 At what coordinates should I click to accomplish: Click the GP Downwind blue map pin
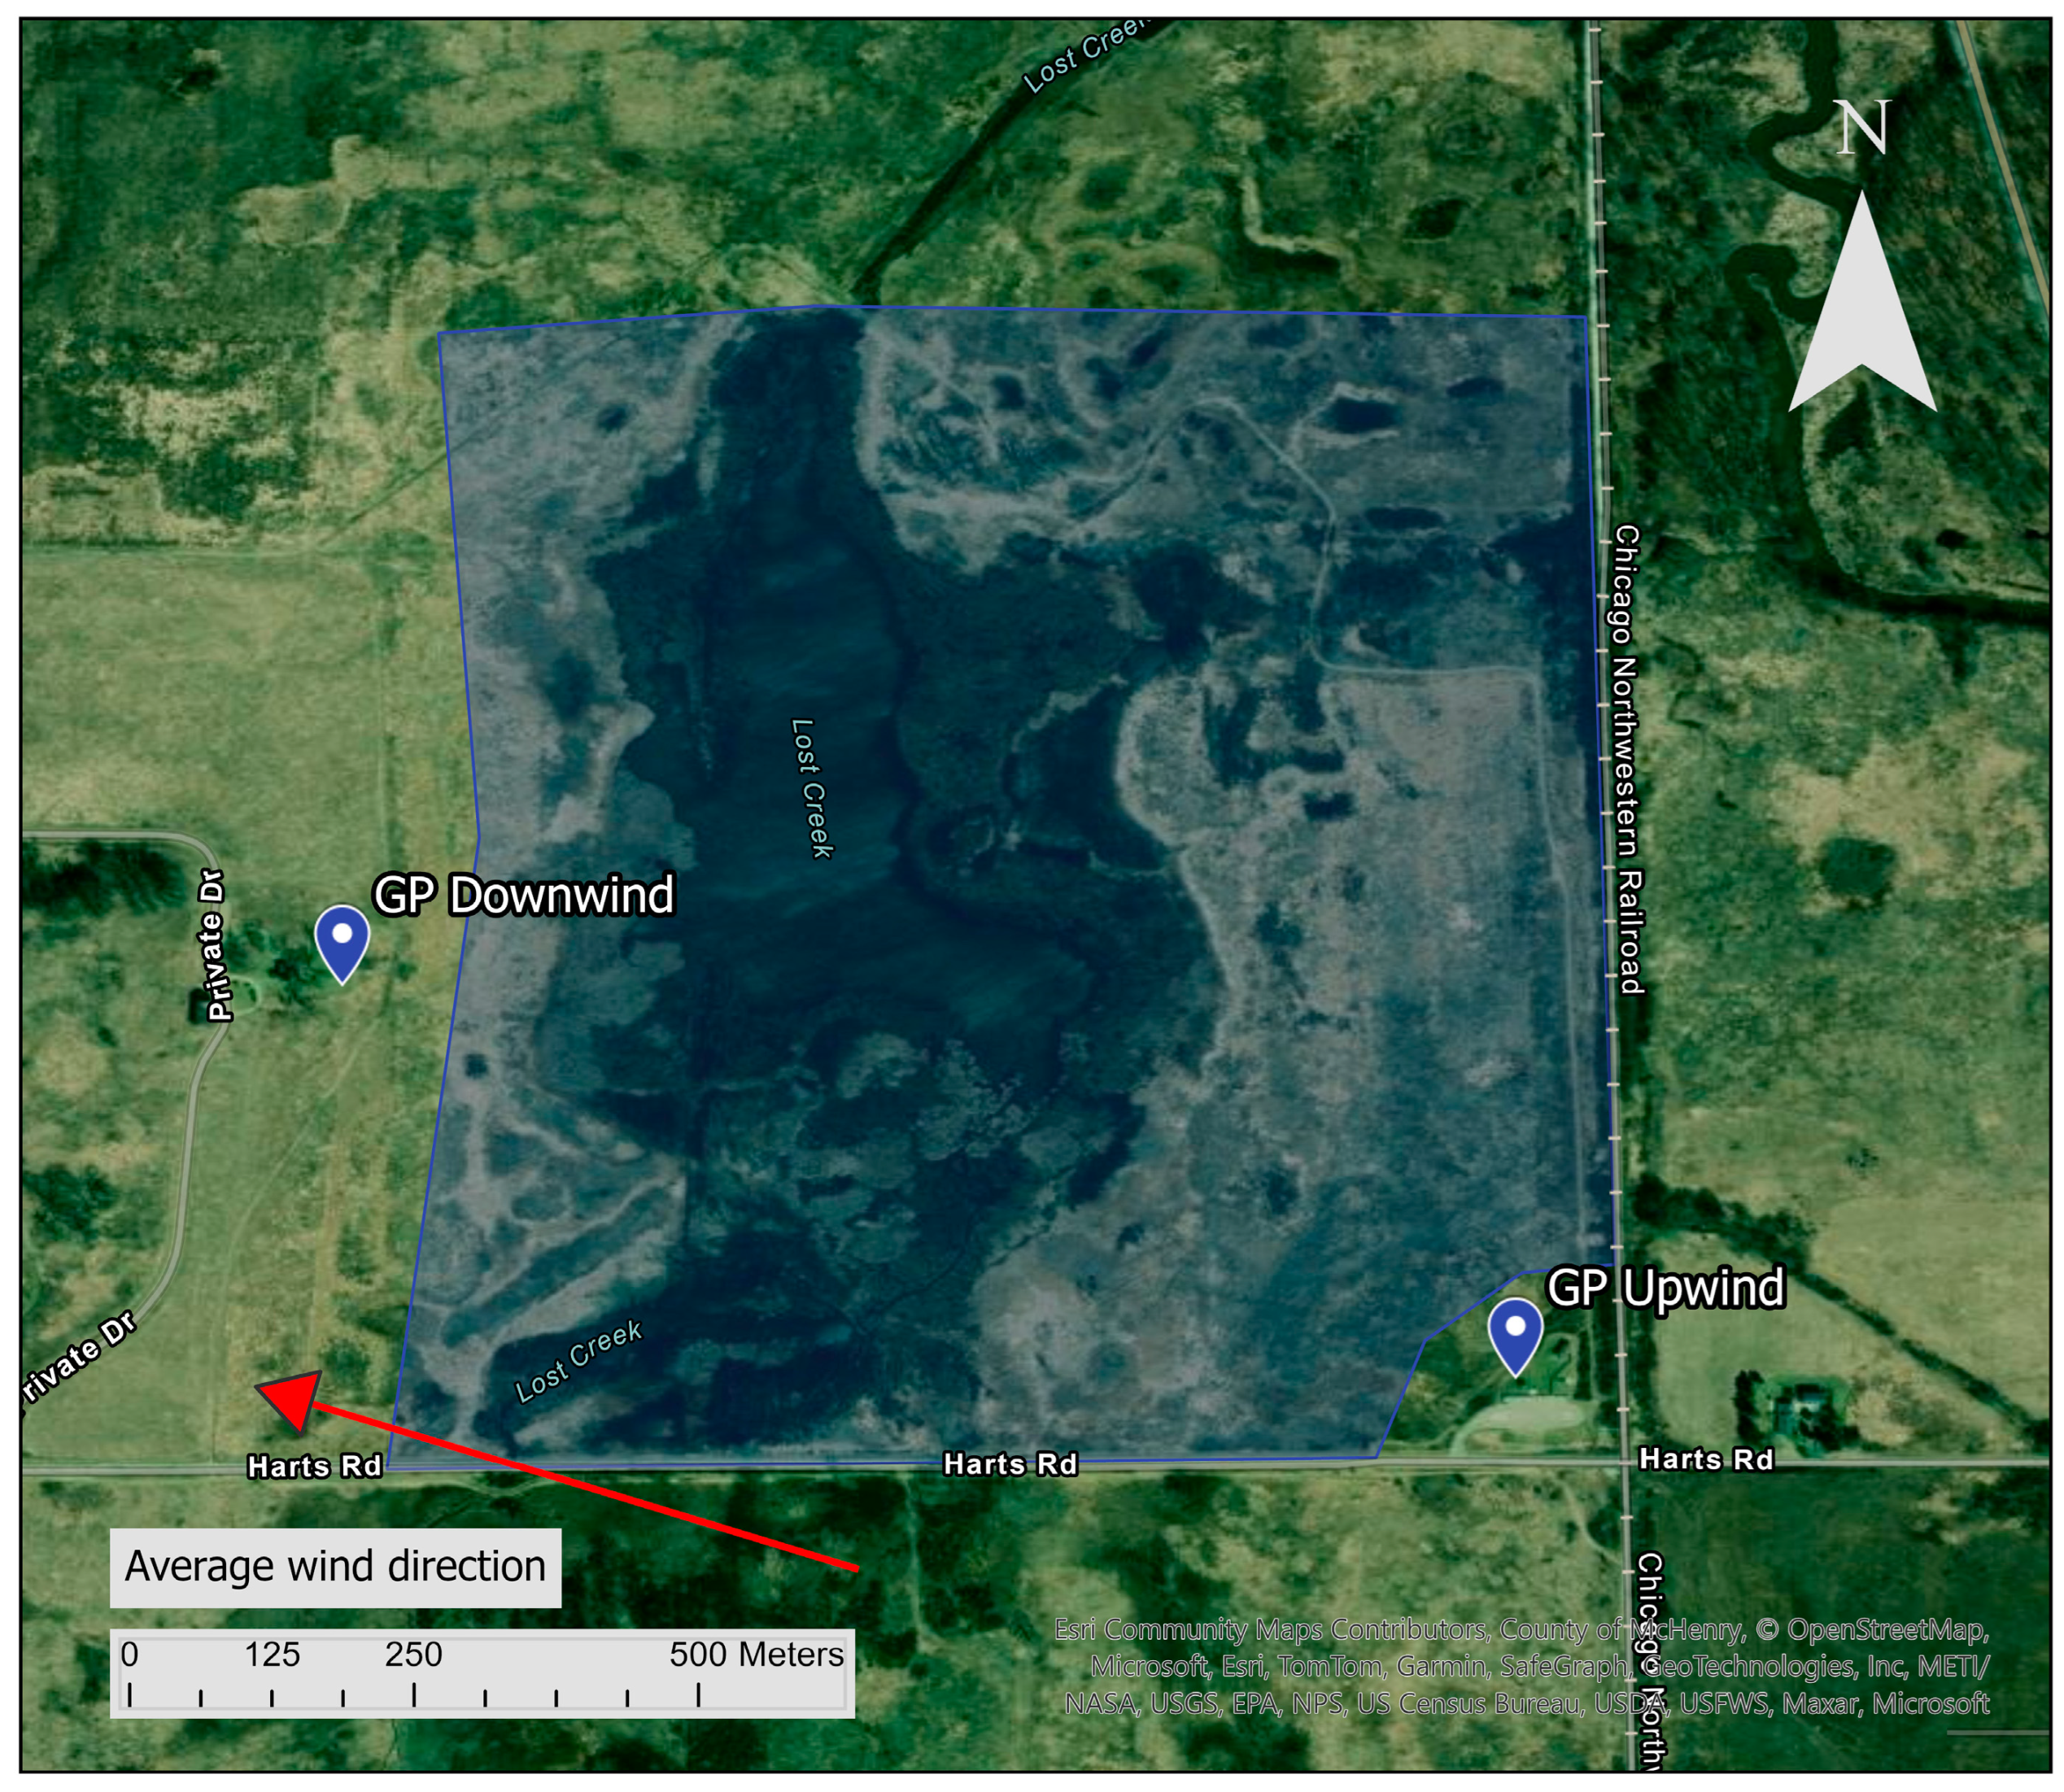[x=342, y=938]
